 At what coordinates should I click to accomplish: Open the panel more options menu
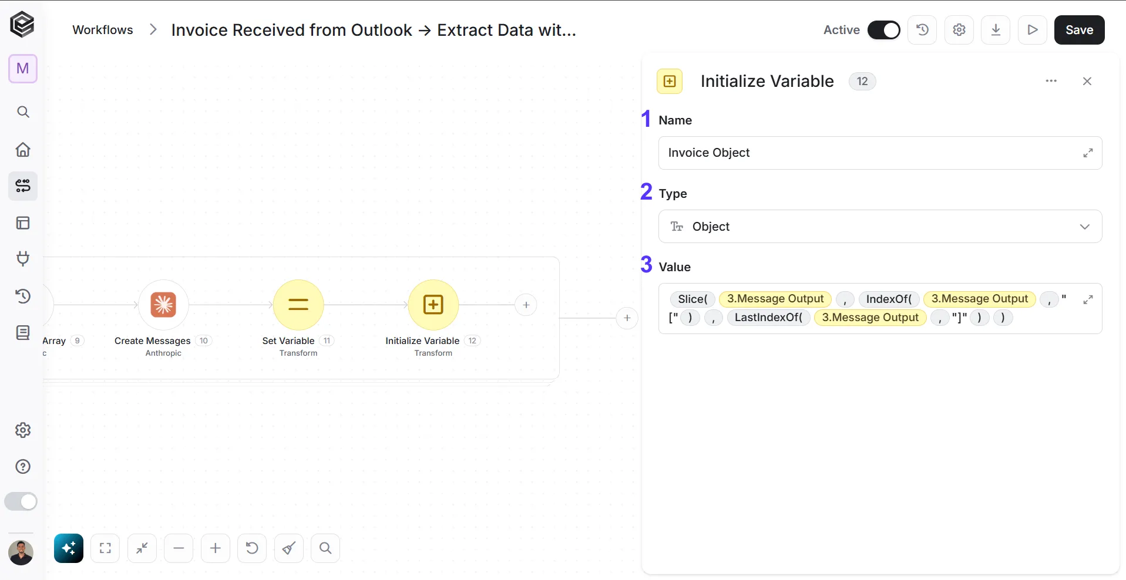click(1051, 81)
